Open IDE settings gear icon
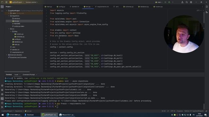 [x=191, y=2]
